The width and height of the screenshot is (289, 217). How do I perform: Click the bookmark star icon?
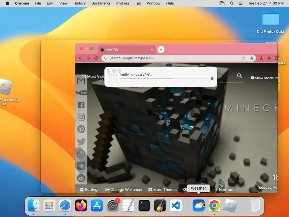[x=251, y=58]
